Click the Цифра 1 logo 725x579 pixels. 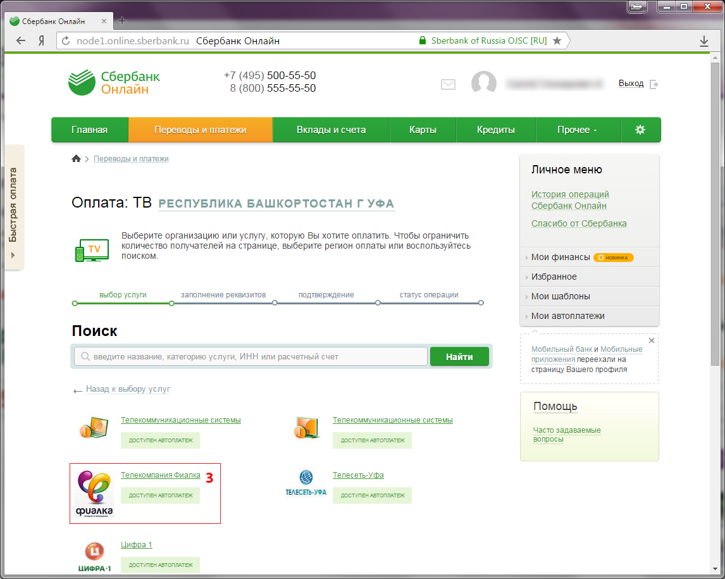pyautogui.click(x=94, y=556)
